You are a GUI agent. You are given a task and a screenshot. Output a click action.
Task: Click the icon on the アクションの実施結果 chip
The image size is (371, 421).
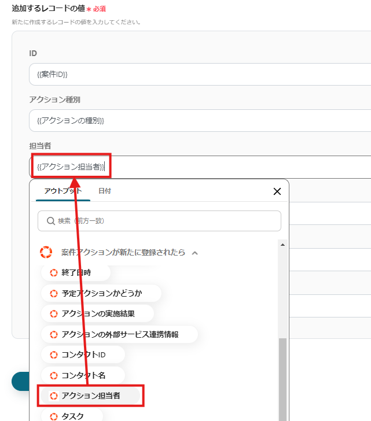[x=54, y=314]
